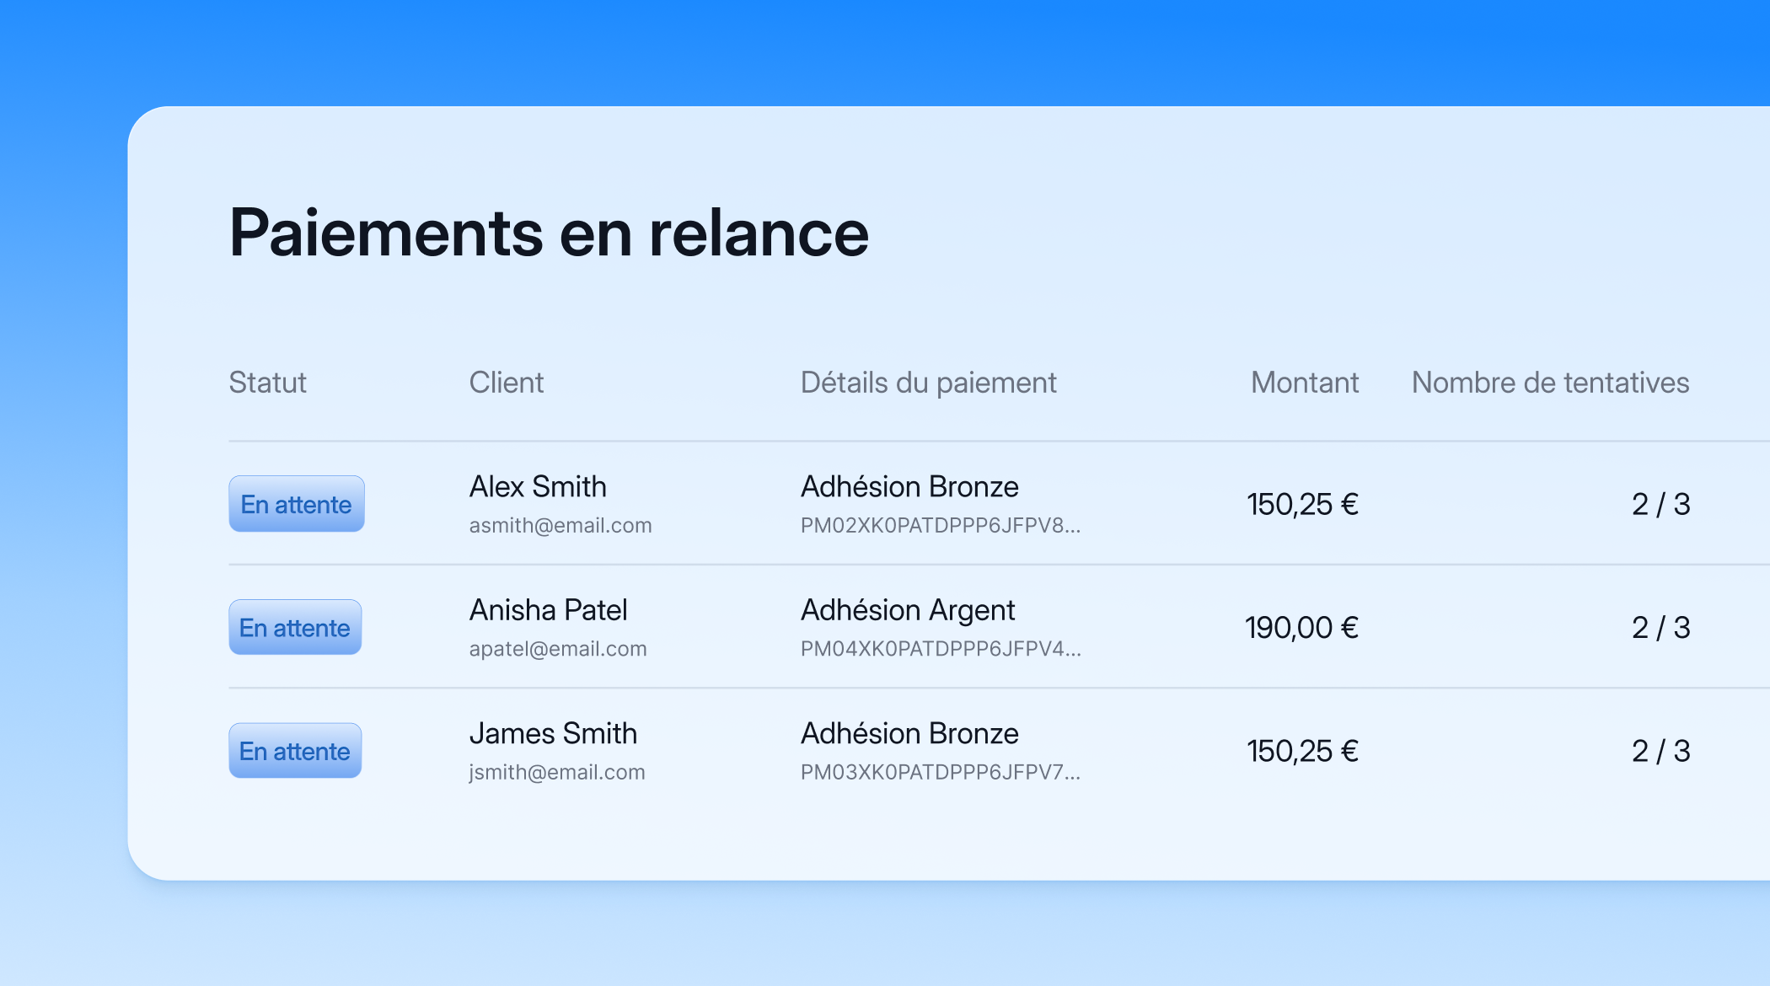Open the Adhésion Argent payment details
1770x986 pixels.
pos(908,610)
